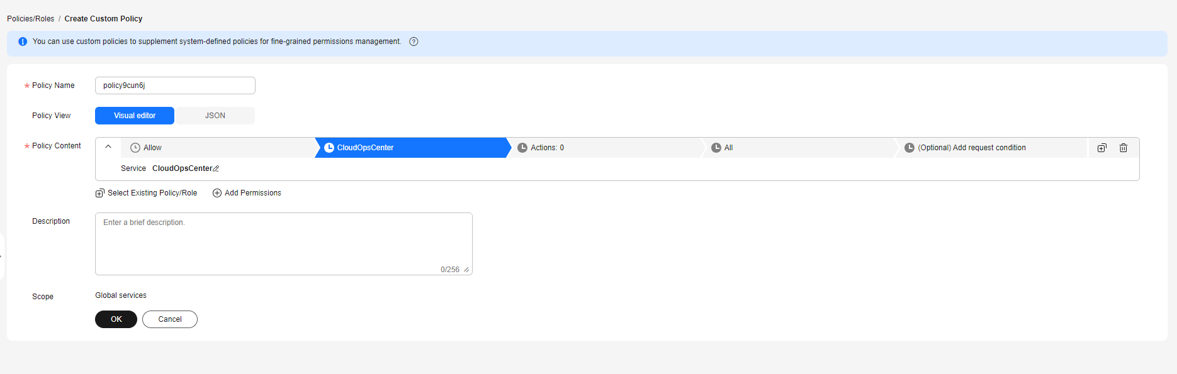Image resolution: width=1177 pixels, height=374 pixels.
Task: Click the plus icon for Add Permissions
Action: click(x=217, y=193)
